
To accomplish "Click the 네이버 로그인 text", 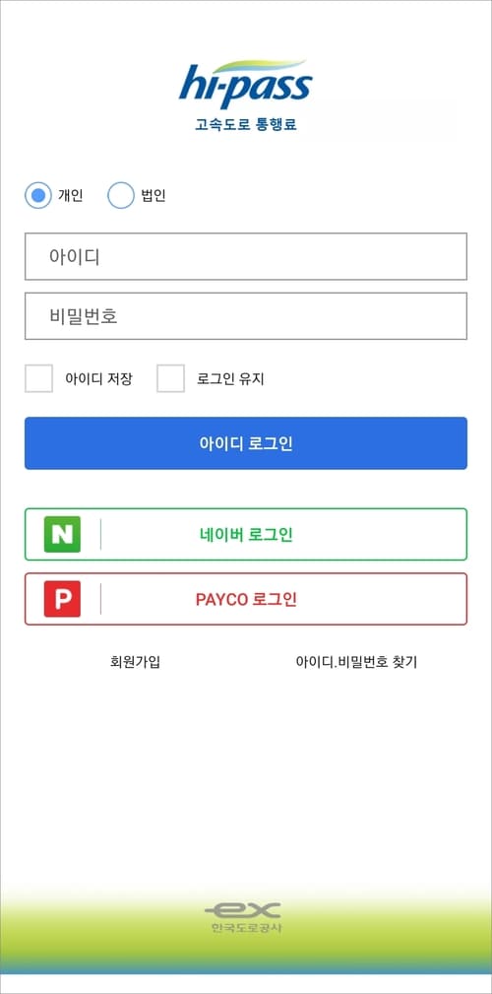I will click(x=246, y=535).
